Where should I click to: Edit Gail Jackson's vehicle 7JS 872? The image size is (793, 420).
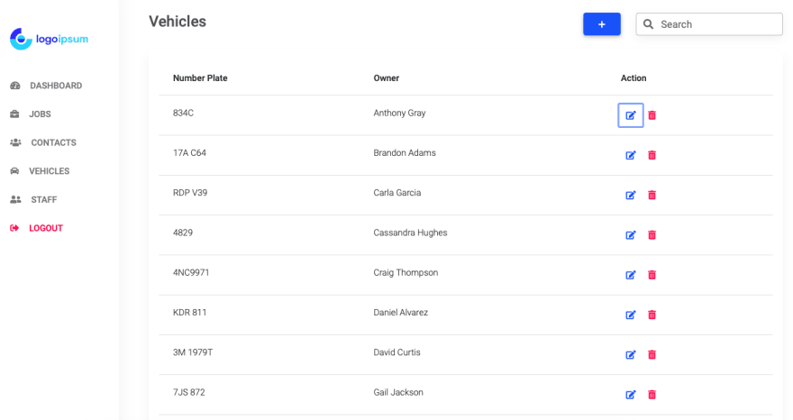[x=631, y=395]
